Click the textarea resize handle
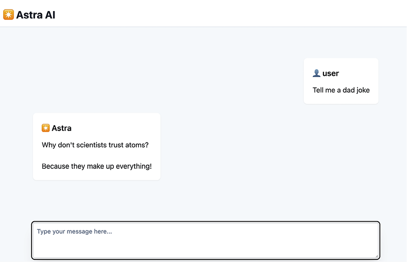The width and height of the screenshot is (413, 262). pos(377,256)
